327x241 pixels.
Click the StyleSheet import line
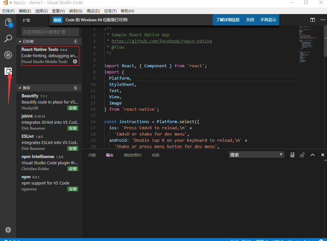tap(123, 85)
